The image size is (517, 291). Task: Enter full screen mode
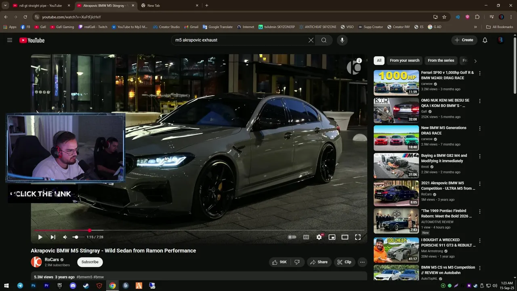tap(358, 237)
